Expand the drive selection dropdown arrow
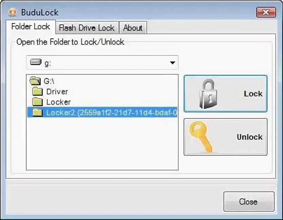This screenshot has width=283, height=220. point(172,63)
